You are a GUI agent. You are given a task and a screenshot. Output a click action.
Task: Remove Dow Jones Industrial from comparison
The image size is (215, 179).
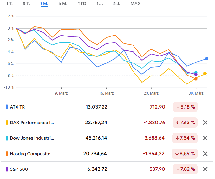point(205,138)
